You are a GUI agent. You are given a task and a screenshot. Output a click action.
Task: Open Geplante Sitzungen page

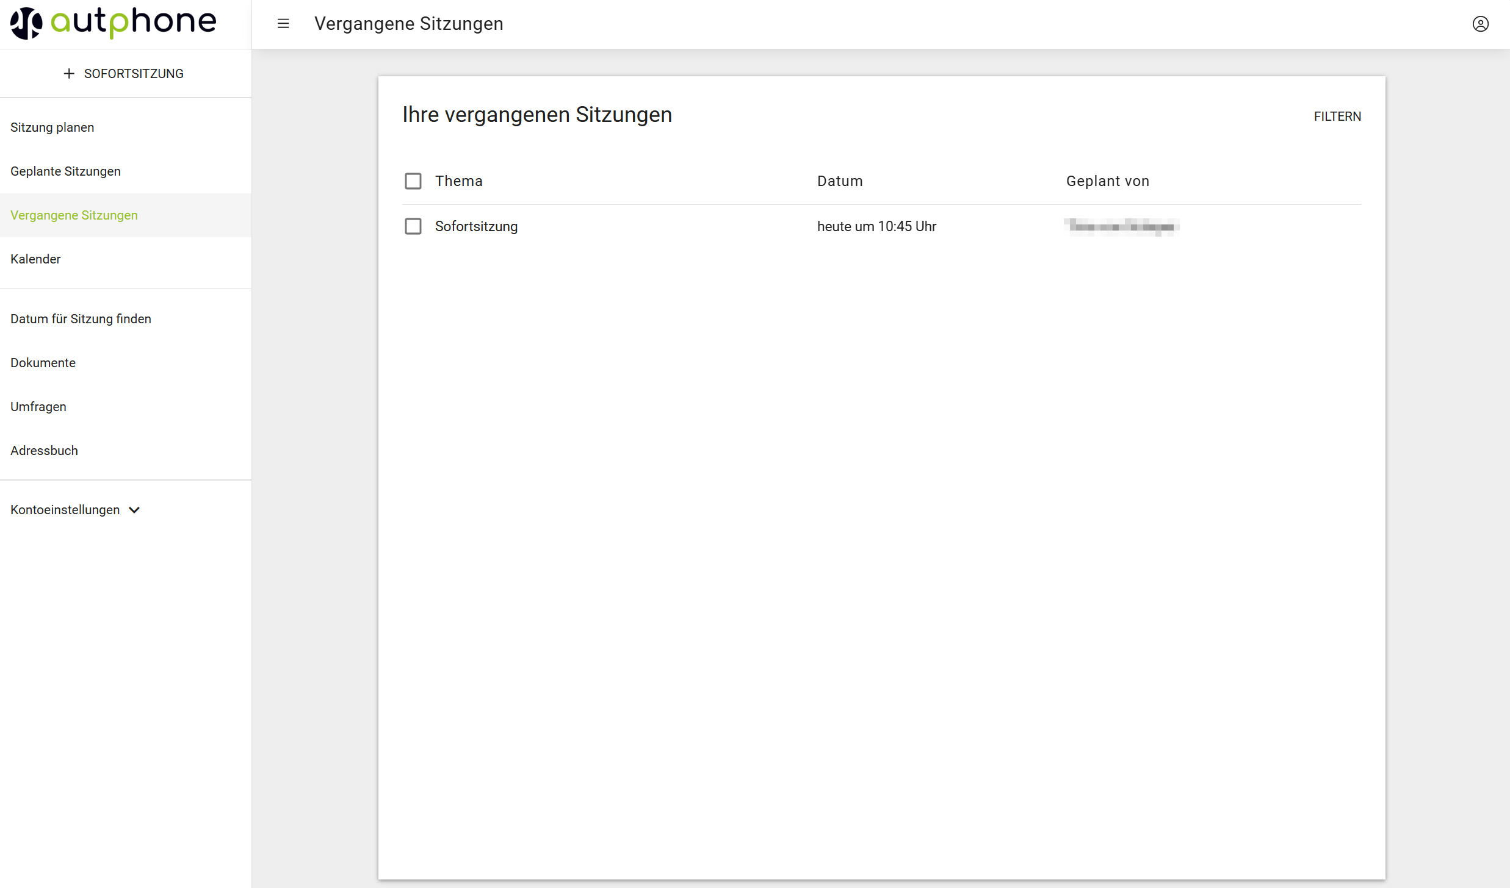[x=66, y=171]
